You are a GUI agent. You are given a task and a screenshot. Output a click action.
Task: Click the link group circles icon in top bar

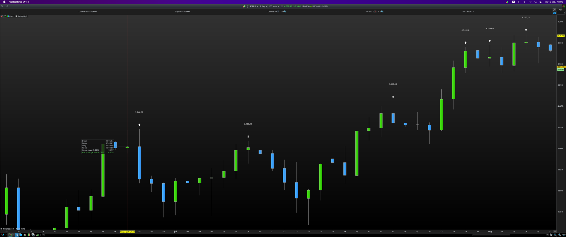(247, 6)
